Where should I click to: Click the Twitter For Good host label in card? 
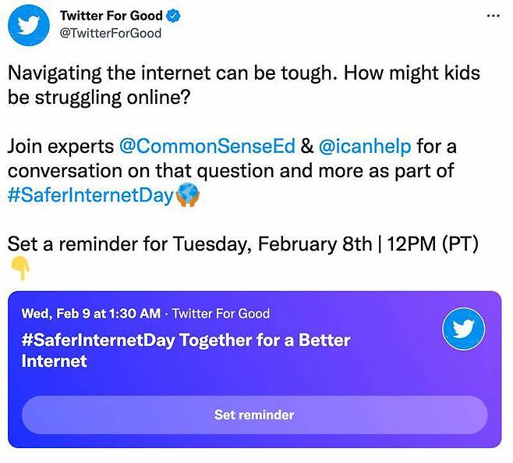[x=221, y=314]
